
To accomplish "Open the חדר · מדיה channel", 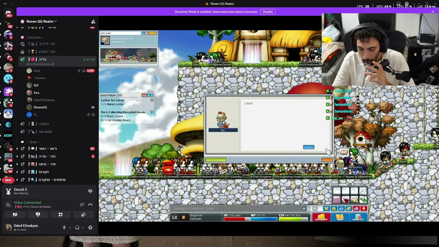I will pyautogui.click(x=58, y=156).
